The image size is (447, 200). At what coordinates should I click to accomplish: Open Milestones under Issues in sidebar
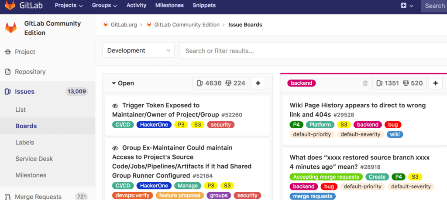pos(31,175)
